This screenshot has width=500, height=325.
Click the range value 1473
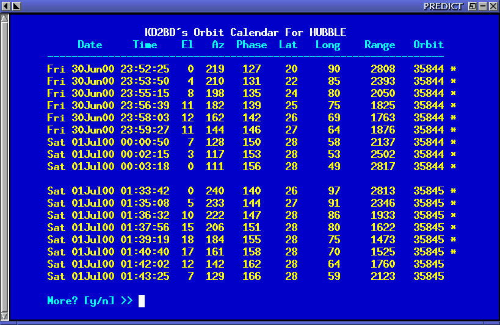pyautogui.click(x=383, y=240)
